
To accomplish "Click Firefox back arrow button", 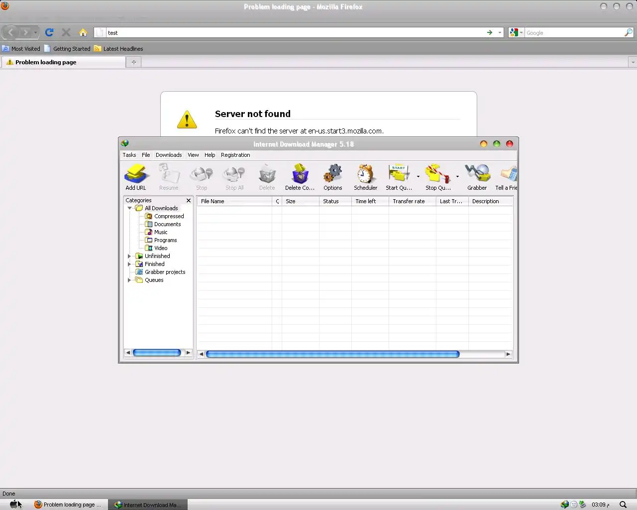I will click(x=10, y=32).
